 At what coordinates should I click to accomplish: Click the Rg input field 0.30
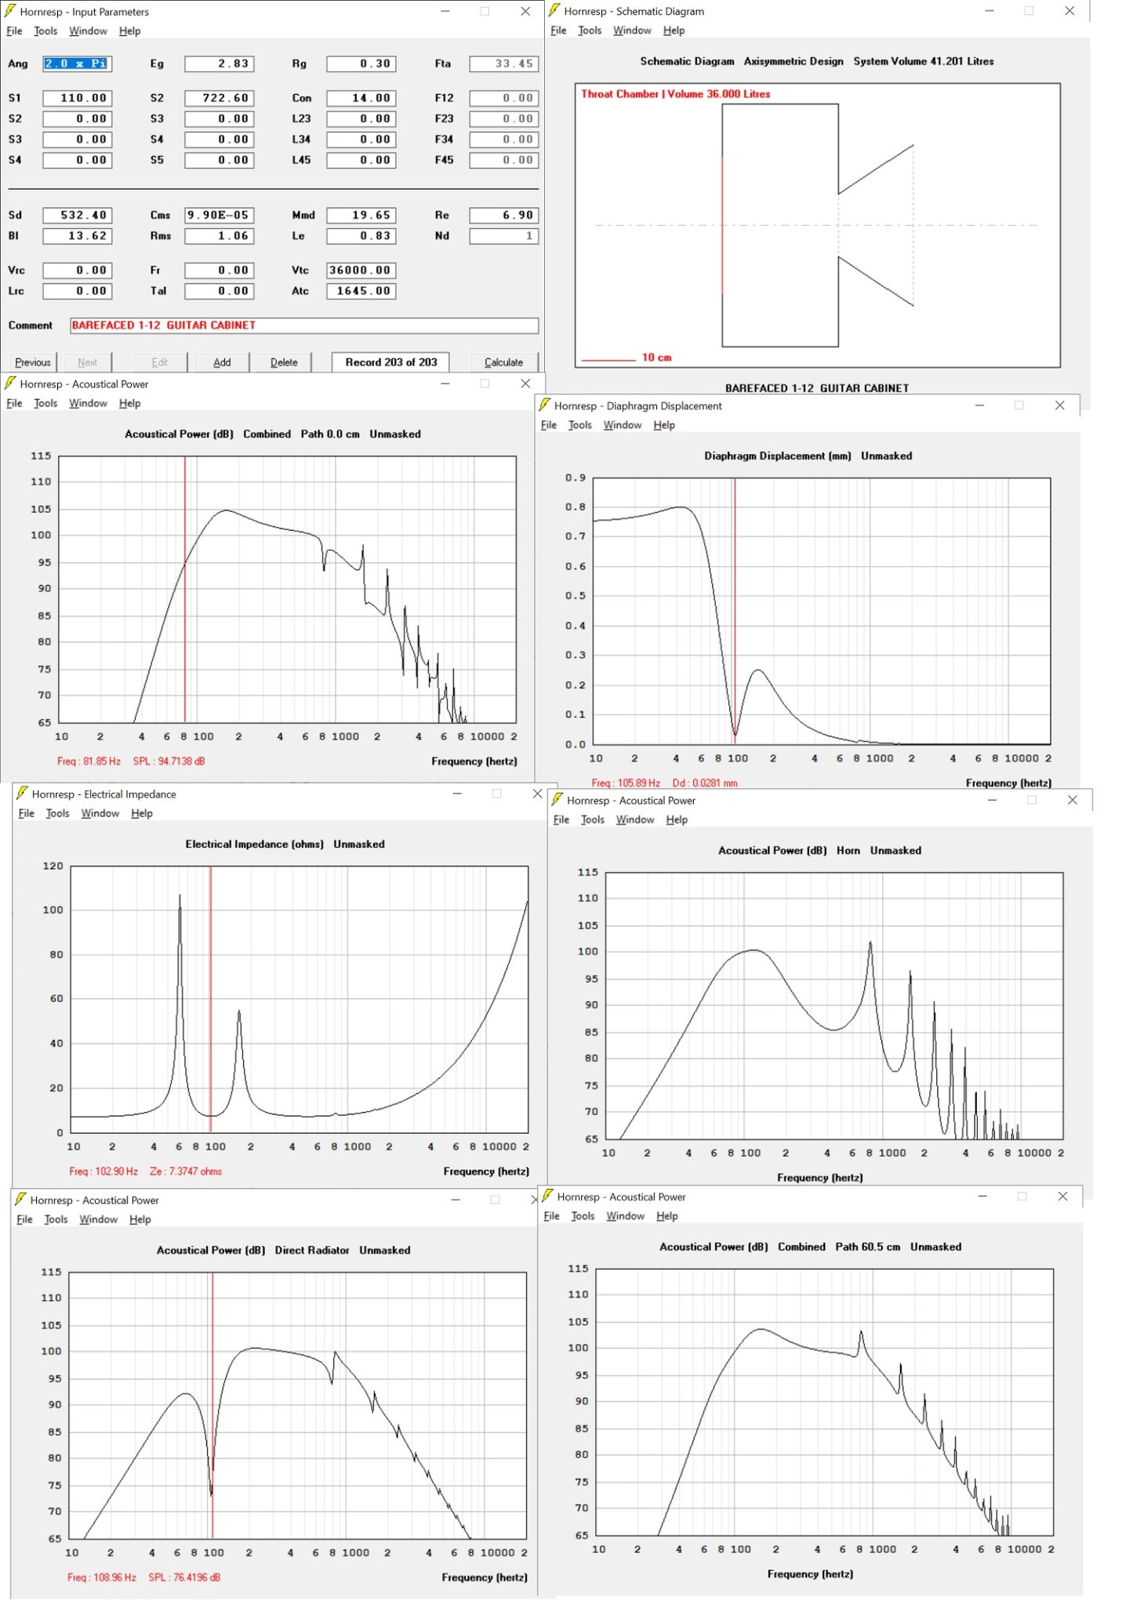pyautogui.click(x=361, y=64)
